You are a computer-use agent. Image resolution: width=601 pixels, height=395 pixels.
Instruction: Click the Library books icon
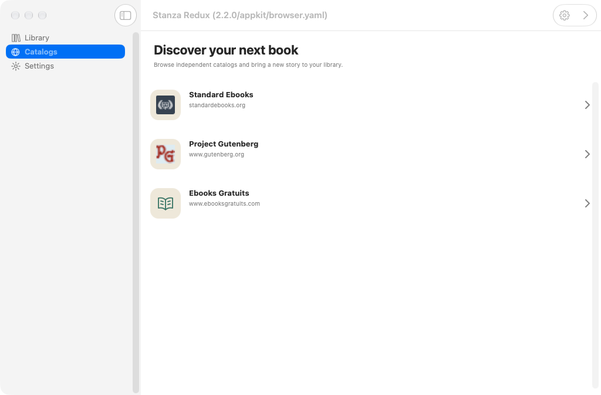[16, 38]
